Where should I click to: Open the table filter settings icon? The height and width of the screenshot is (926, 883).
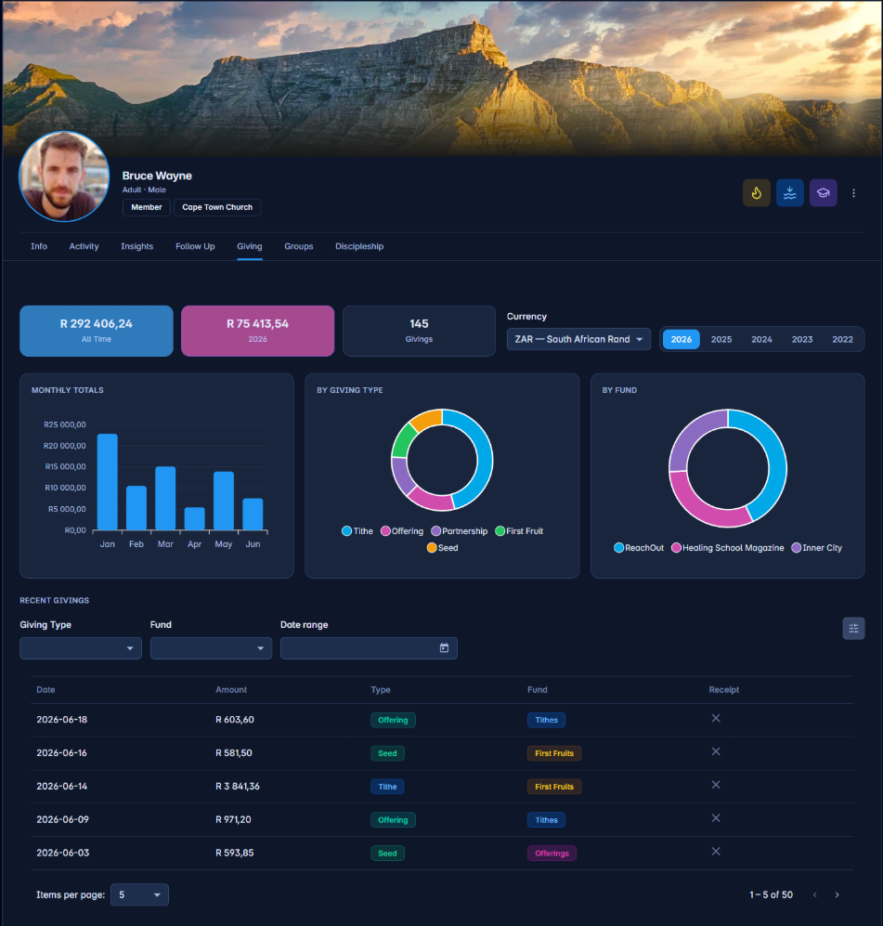[x=853, y=629]
